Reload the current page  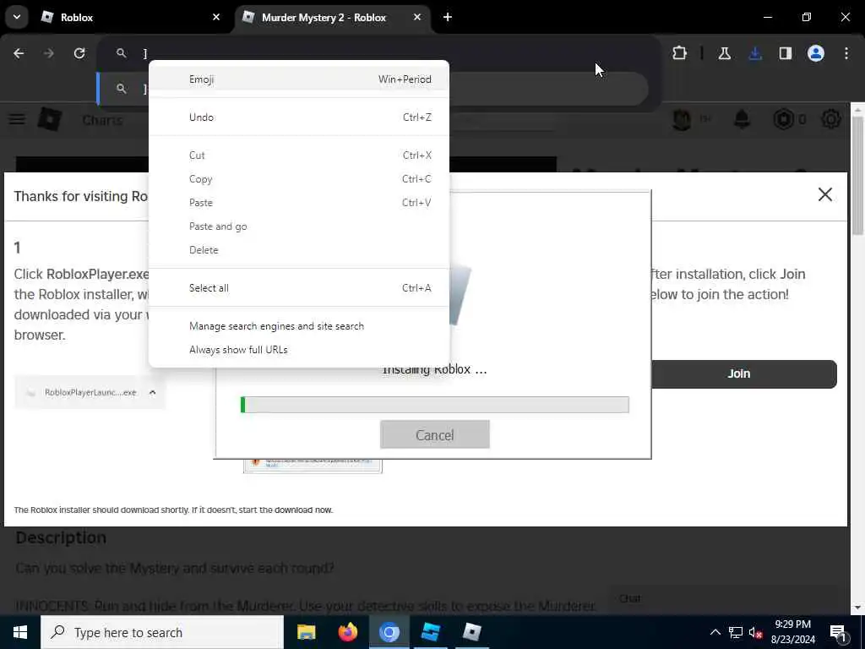(x=79, y=53)
